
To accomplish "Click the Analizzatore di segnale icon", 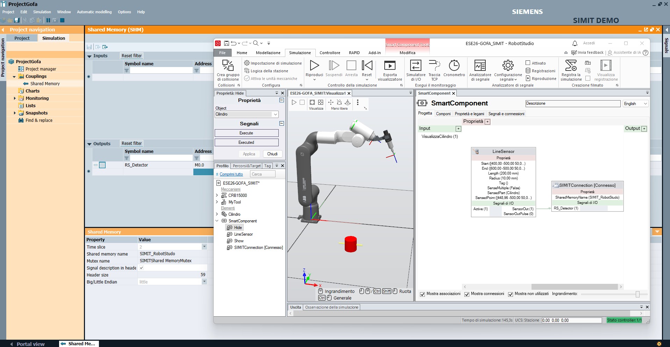I will (x=480, y=66).
